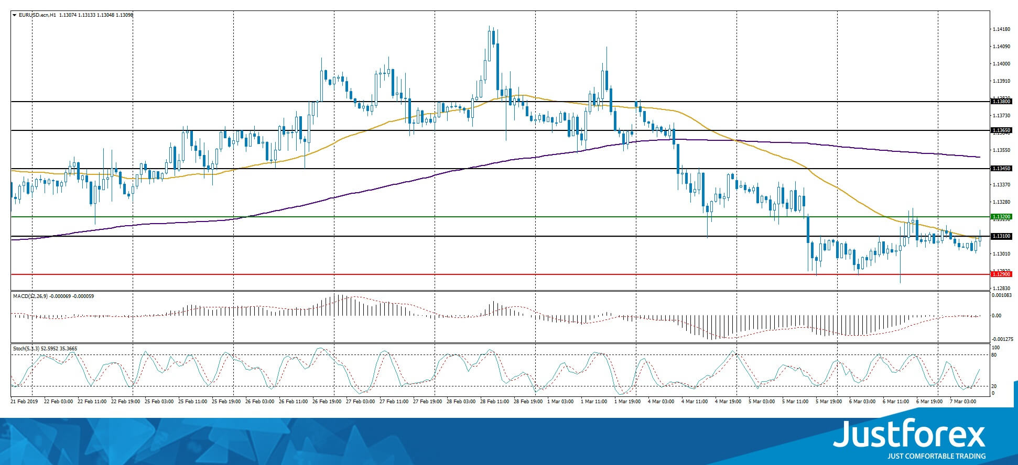Click the 7 Mar 03:00 time label
The width and height of the screenshot is (1018, 465).
tap(963, 402)
